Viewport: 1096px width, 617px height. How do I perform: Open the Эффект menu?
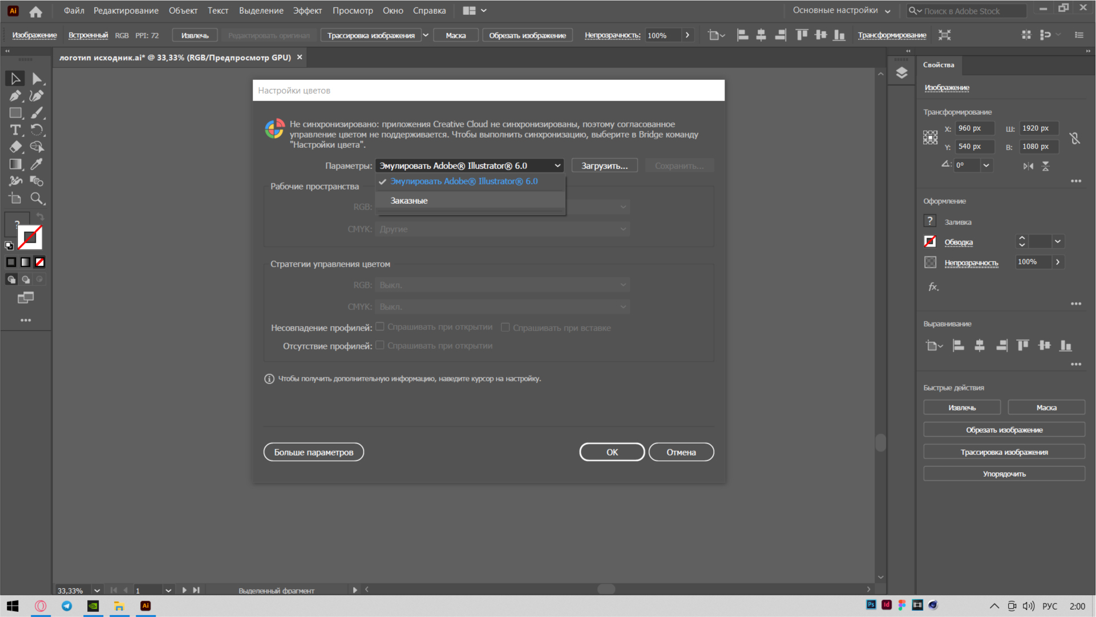[x=308, y=10]
